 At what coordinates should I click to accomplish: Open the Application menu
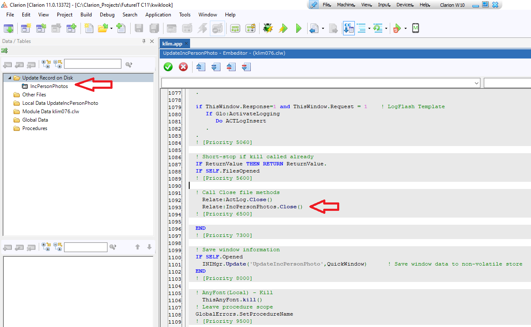tap(158, 14)
